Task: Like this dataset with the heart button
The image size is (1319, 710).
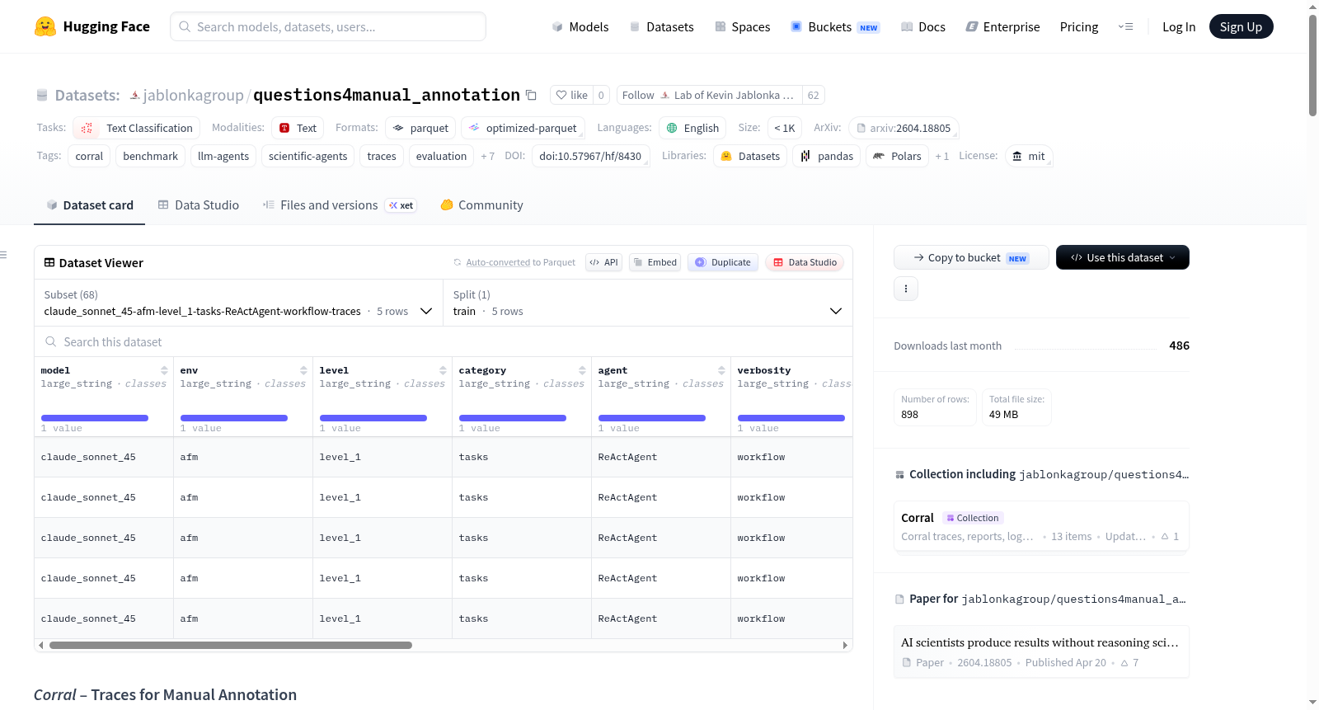Action: (571, 96)
